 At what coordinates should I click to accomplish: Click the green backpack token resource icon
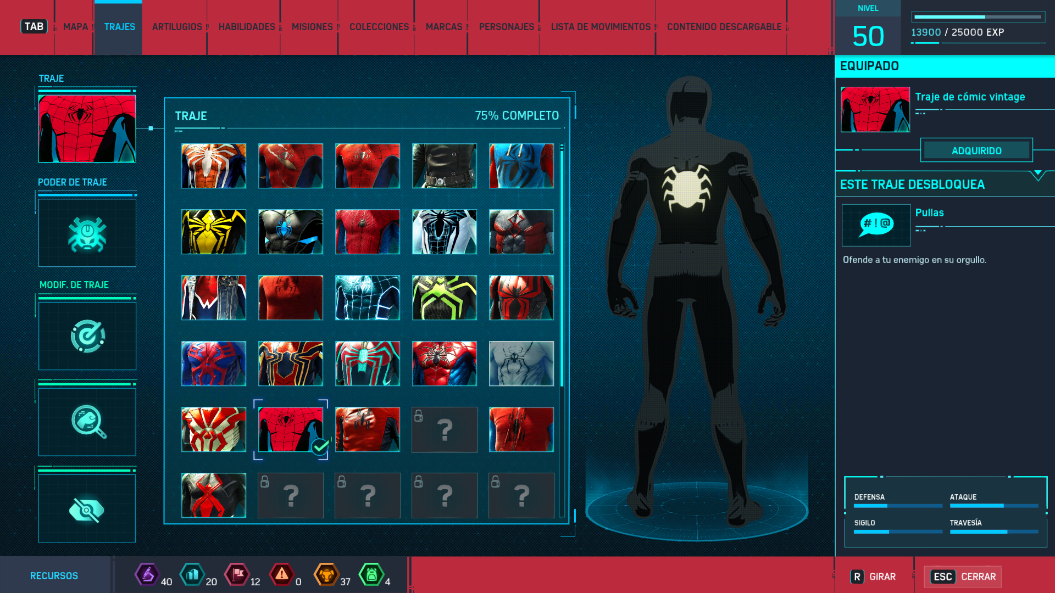coord(371,575)
